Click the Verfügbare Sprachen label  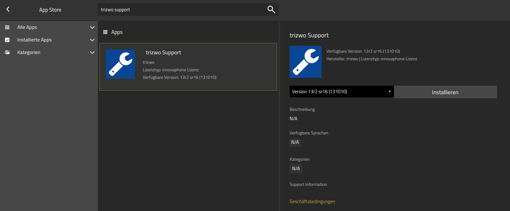tap(309, 133)
